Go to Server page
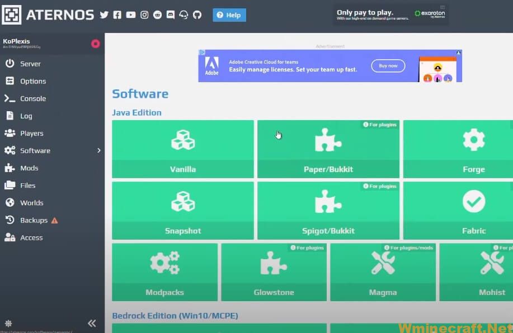Viewport: 513px width, 333px height. 53,64
